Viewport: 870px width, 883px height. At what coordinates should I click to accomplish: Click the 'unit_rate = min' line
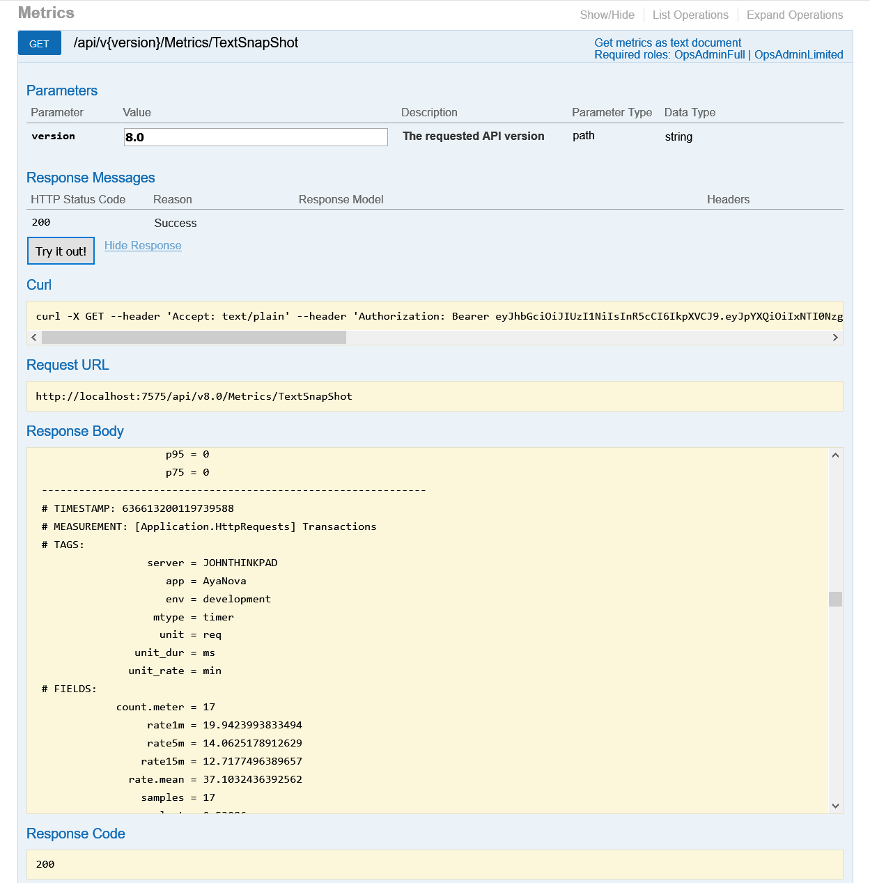point(175,671)
